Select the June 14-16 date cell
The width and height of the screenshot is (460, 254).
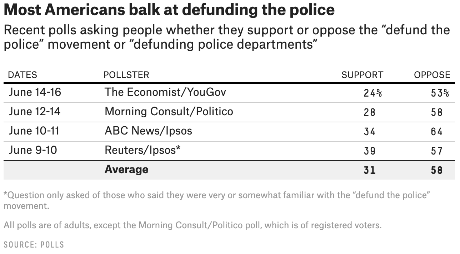point(35,92)
